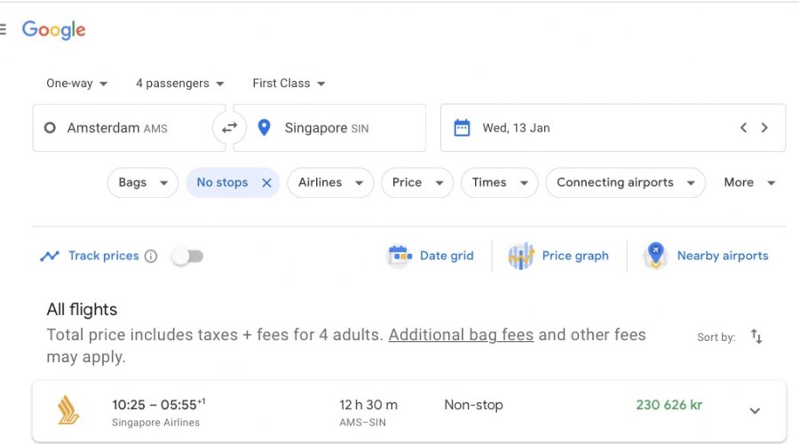Click the Track prices info icon
The height and width of the screenshot is (444, 799).
pos(151,257)
